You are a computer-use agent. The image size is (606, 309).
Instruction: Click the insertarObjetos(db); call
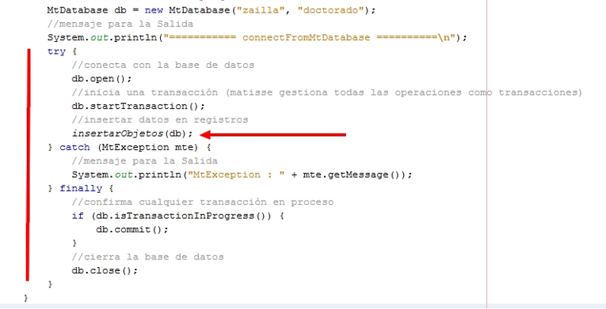tap(132, 134)
